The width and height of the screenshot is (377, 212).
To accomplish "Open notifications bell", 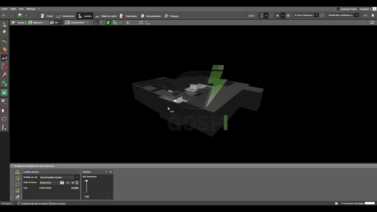I will coord(373,15).
